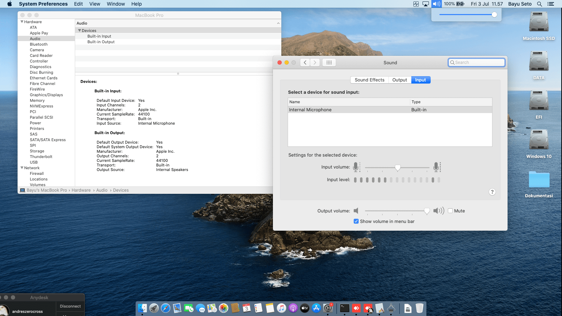
Task: Open the Music app in the dock
Action: pos(281,308)
